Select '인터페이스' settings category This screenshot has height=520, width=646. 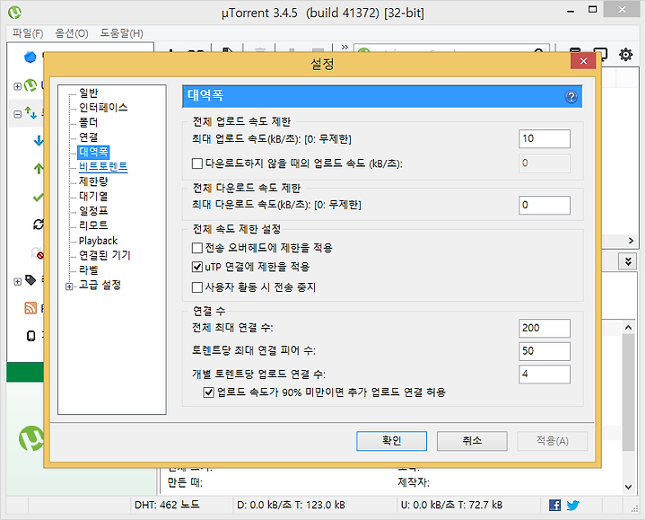point(103,108)
